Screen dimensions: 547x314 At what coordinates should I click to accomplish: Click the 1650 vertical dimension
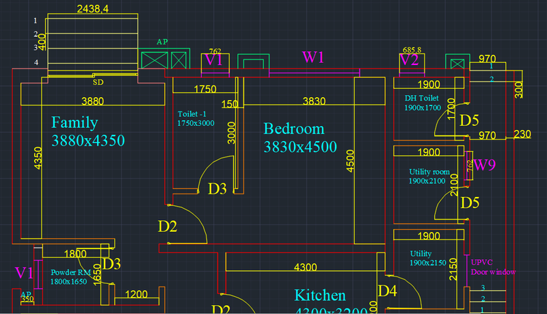click(x=97, y=274)
